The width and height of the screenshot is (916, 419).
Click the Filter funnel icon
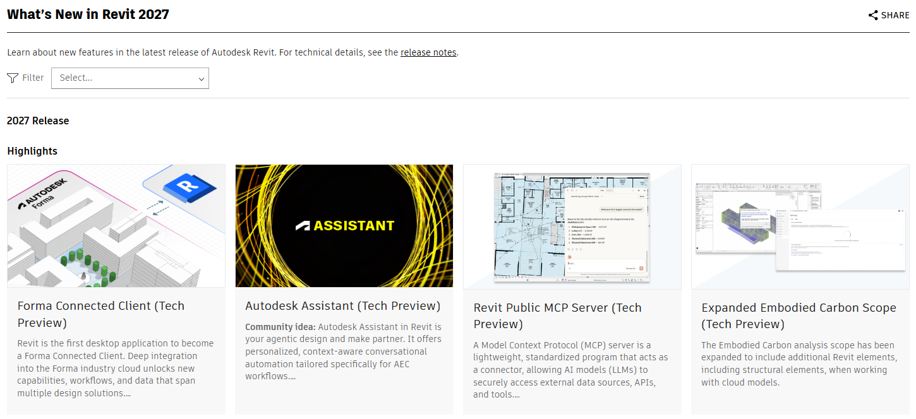tap(13, 78)
